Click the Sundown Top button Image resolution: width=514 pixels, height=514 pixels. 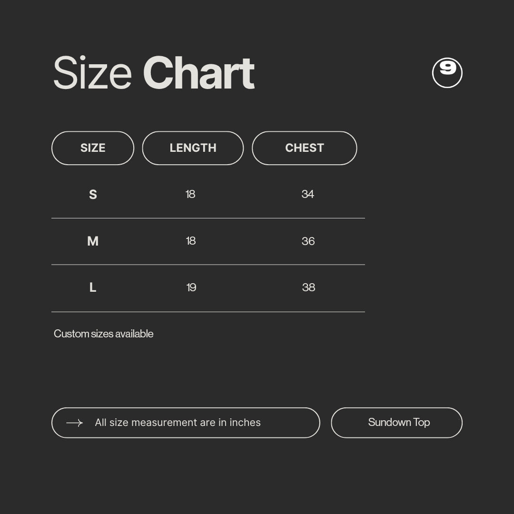coord(396,423)
